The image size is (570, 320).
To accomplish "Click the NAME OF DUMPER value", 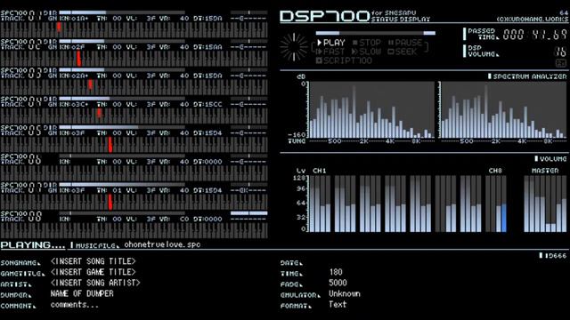I will [x=82, y=293].
